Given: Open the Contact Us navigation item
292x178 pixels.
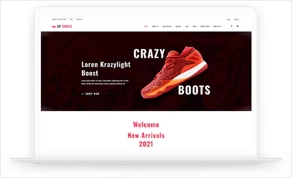Looking at the screenshot, I should [217, 26].
